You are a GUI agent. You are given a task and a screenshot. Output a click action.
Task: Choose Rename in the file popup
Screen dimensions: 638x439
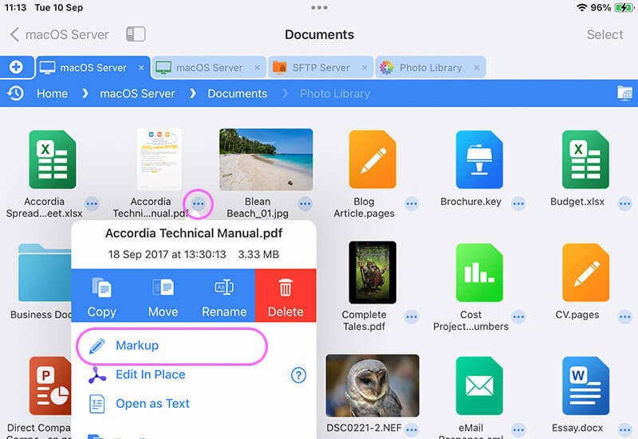[224, 296]
